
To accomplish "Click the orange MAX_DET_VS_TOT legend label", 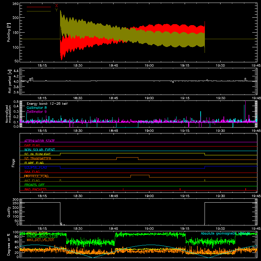I will tap(40, 240).
